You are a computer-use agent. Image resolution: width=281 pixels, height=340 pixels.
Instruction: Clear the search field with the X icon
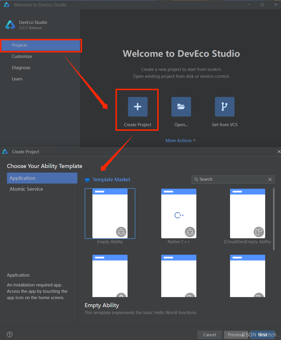coord(270,179)
